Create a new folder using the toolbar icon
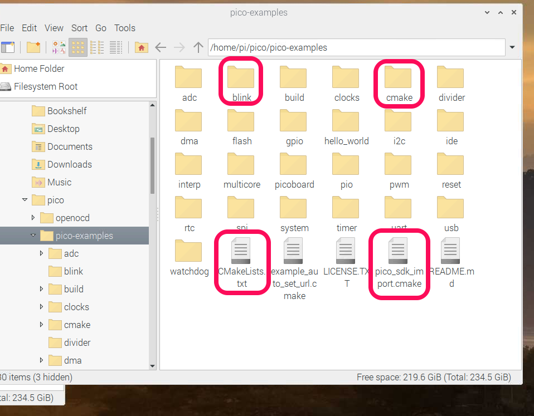534x416 pixels. coord(33,47)
